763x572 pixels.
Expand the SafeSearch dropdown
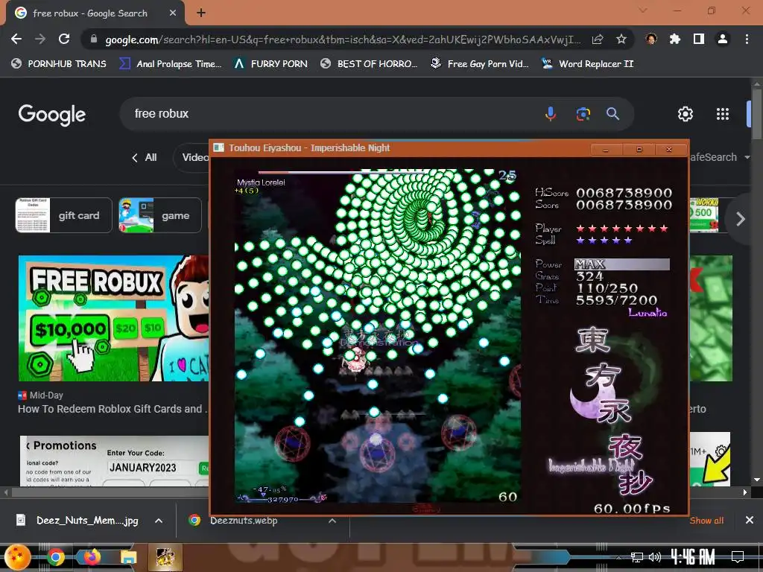[721, 157]
